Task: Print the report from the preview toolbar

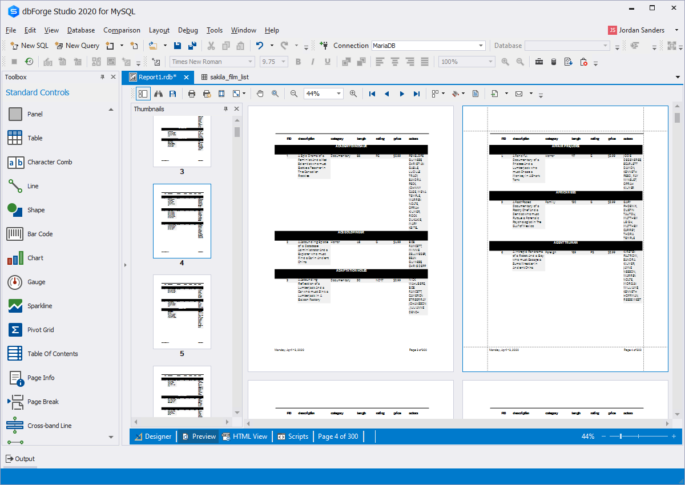Action: (191, 94)
